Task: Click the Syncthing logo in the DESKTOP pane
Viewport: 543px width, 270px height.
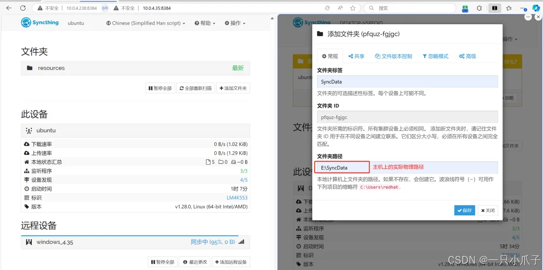Action: click(x=312, y=23)
